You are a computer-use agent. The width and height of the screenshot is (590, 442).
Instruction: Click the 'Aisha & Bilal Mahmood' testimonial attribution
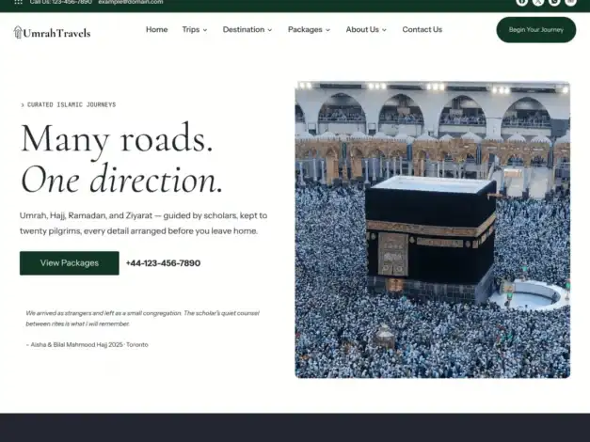pyautogui.click(x=87, y=344)
